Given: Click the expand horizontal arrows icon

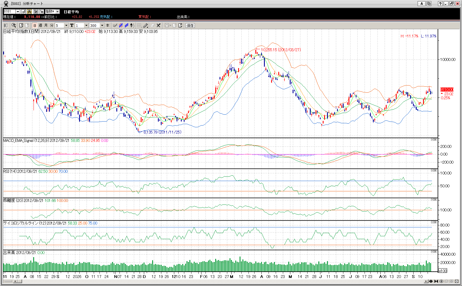Looking at the screenshot, I should (x=431, y=281).
